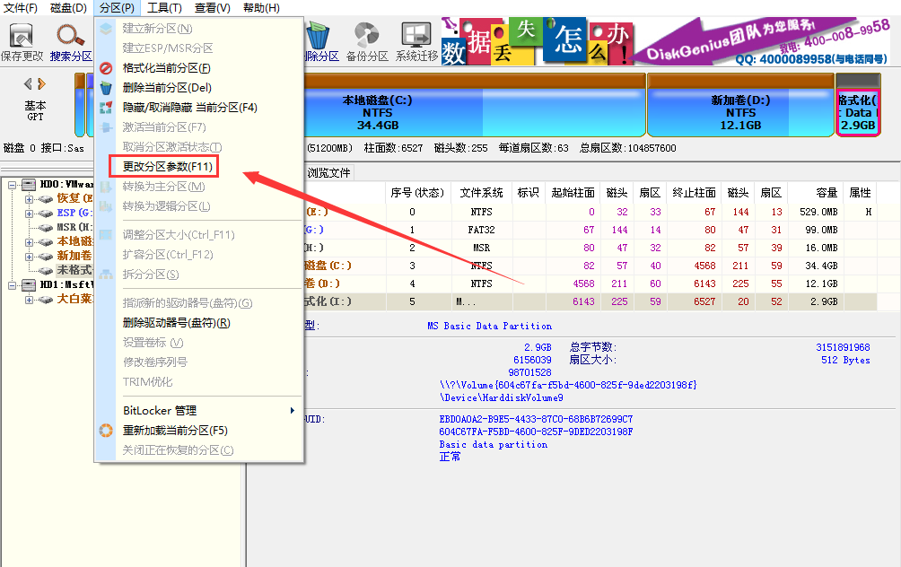Click the MS Basic Data Partition text
Viewport: 901px width, 567px height.
click(x=490, y=327)
